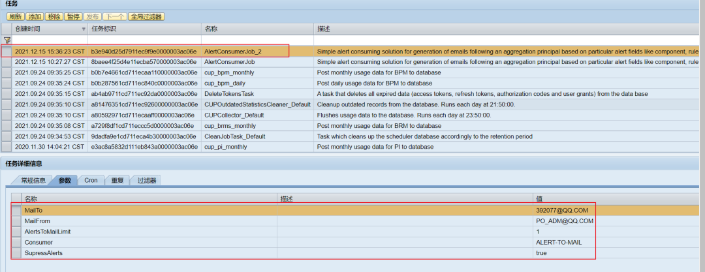Click the AlertConsumerJob_2 name cell

coord(257,52)
